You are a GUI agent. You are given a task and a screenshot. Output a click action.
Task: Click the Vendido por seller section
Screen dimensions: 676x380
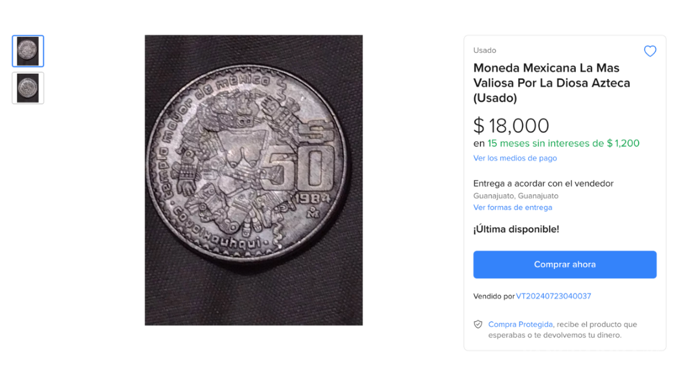pyautogui.click(x=532, y=296)
